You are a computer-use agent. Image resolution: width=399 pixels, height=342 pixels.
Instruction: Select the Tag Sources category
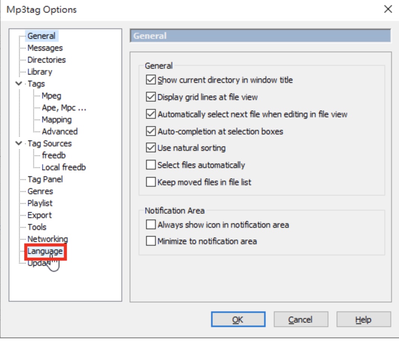(50, 143)
